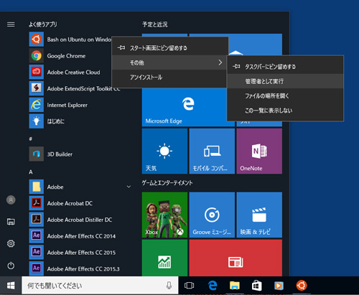Open File Explorer icon in Start sidebar

tap(11, 222)
